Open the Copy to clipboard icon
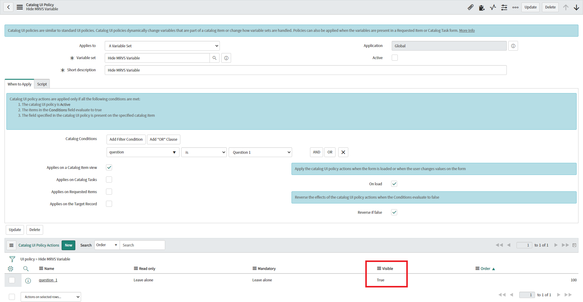This screenshot has width=583, height=302. coord(482,7)
